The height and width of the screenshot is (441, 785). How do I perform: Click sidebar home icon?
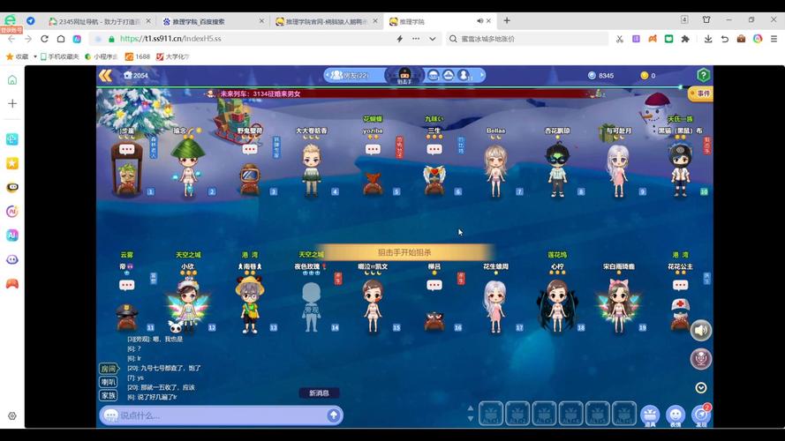pyautogui.click(x=12, y=80)
